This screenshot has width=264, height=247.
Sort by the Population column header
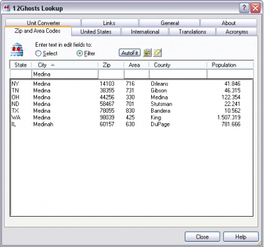pyautogui.click(x=230, y=65)
